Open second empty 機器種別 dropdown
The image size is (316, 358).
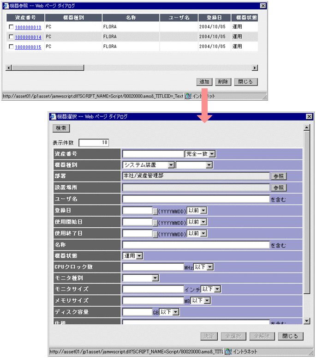pyautogui.click(x=195, y=165)
